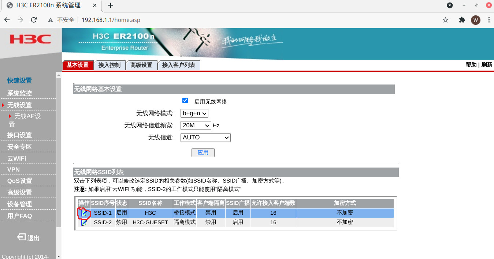Open the 无线网络信道频宽 20M dropdown
Screen dimensions: 494x259
pos(196,125)
